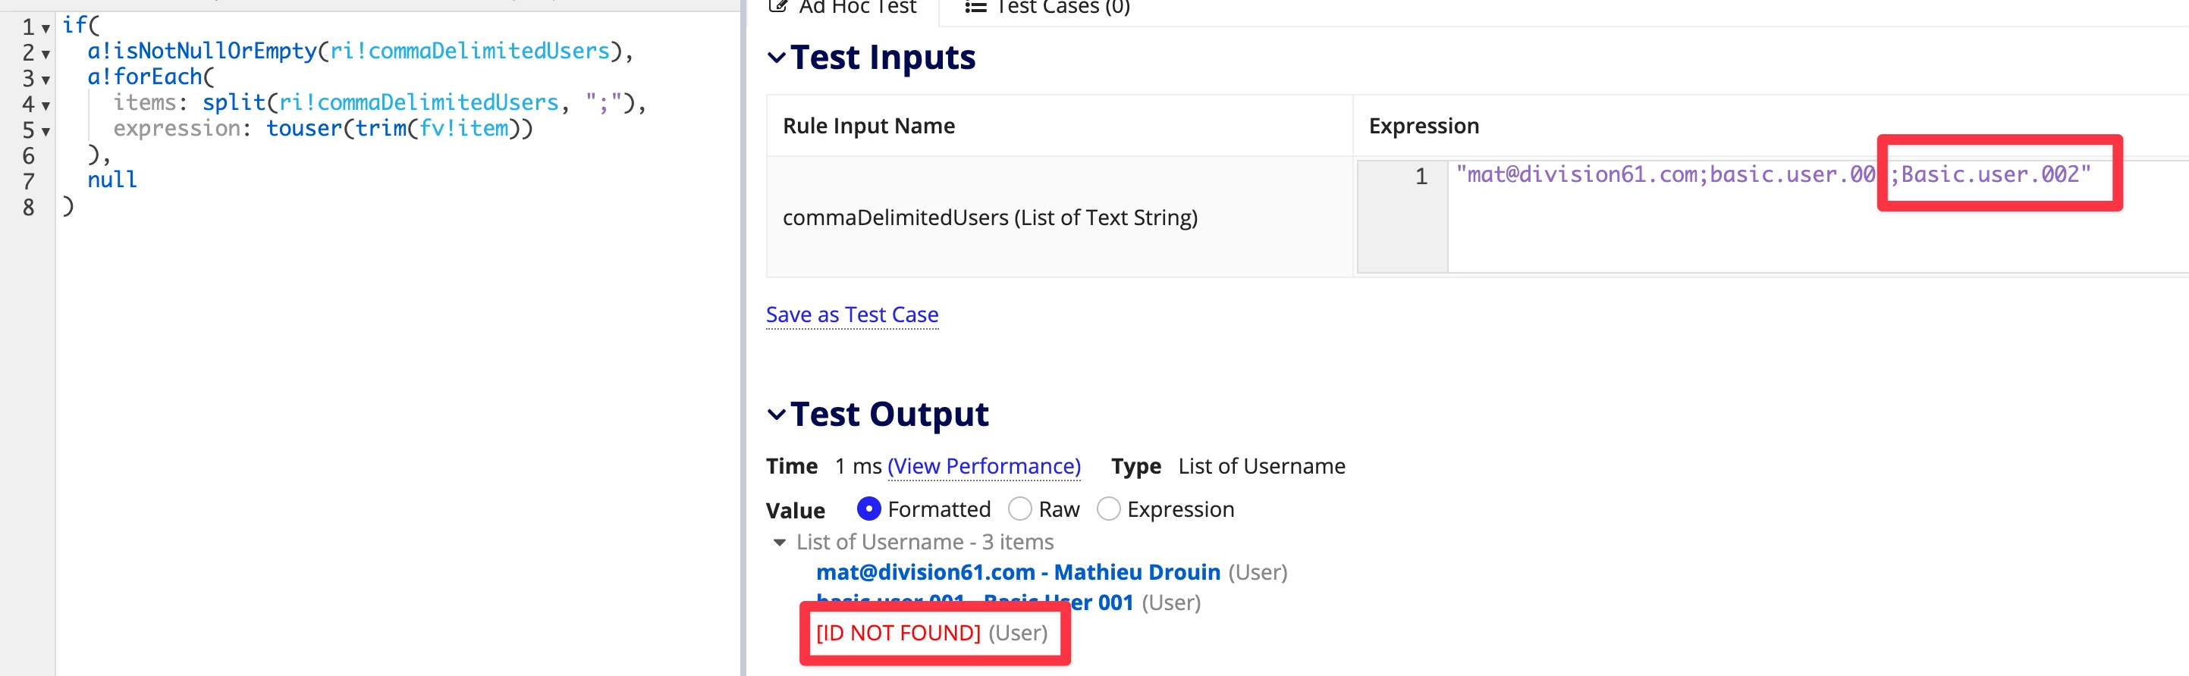Screen dimensions: 2189x676
Task: Open the Ad Hoc Test tab
Action: 842,8
